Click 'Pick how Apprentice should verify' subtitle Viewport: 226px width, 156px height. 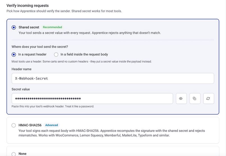(64, 11)
